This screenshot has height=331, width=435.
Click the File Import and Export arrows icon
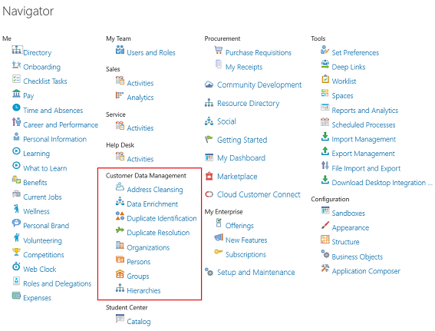point(325,165)
